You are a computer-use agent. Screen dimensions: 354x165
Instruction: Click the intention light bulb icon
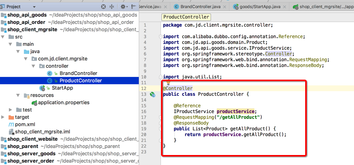point(168,83)
